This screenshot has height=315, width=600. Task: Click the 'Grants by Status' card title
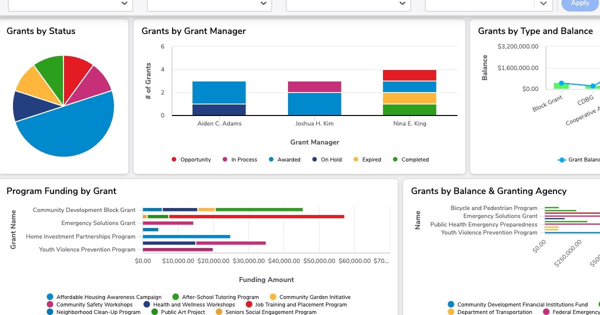coord(41,31)
